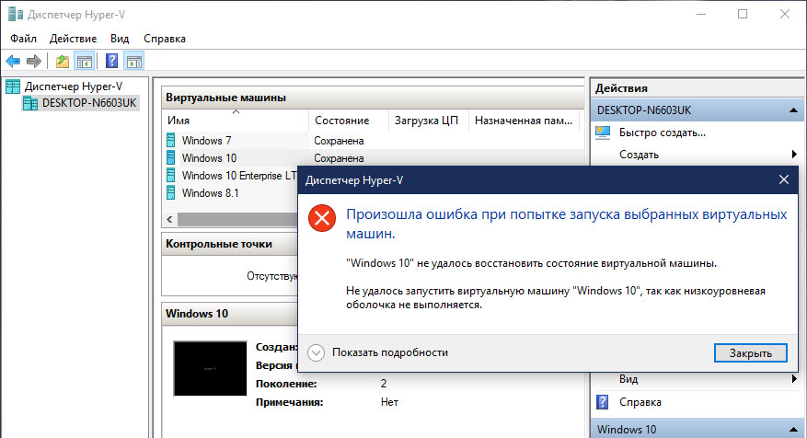Sort by Состояние column header
This screenshot has width=807, height=438.
pos(348,121)
